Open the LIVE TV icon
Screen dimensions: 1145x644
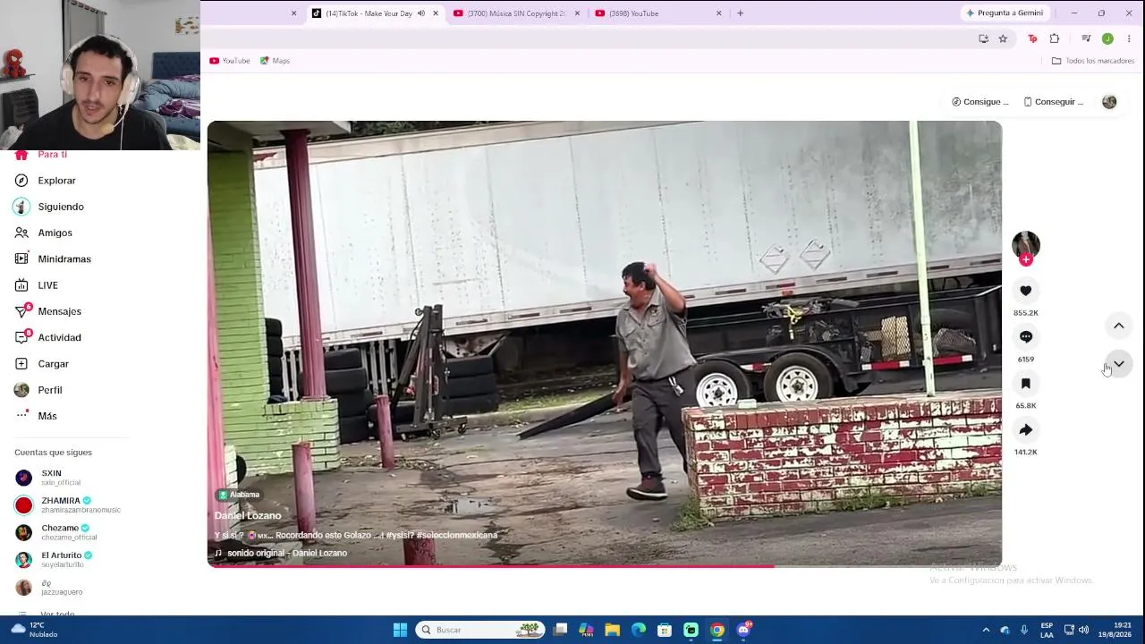(x=21, y=285)
